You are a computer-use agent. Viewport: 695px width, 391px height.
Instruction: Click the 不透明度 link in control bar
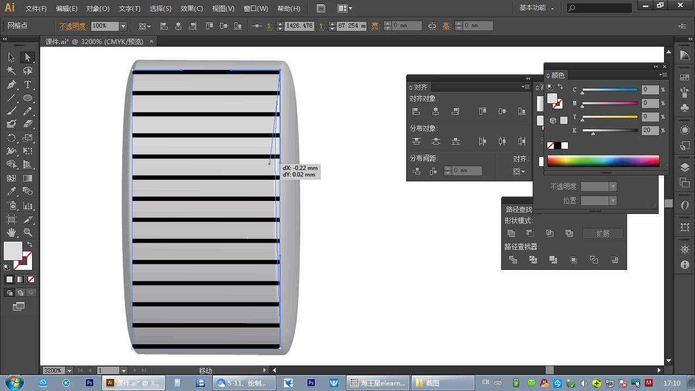73,26
